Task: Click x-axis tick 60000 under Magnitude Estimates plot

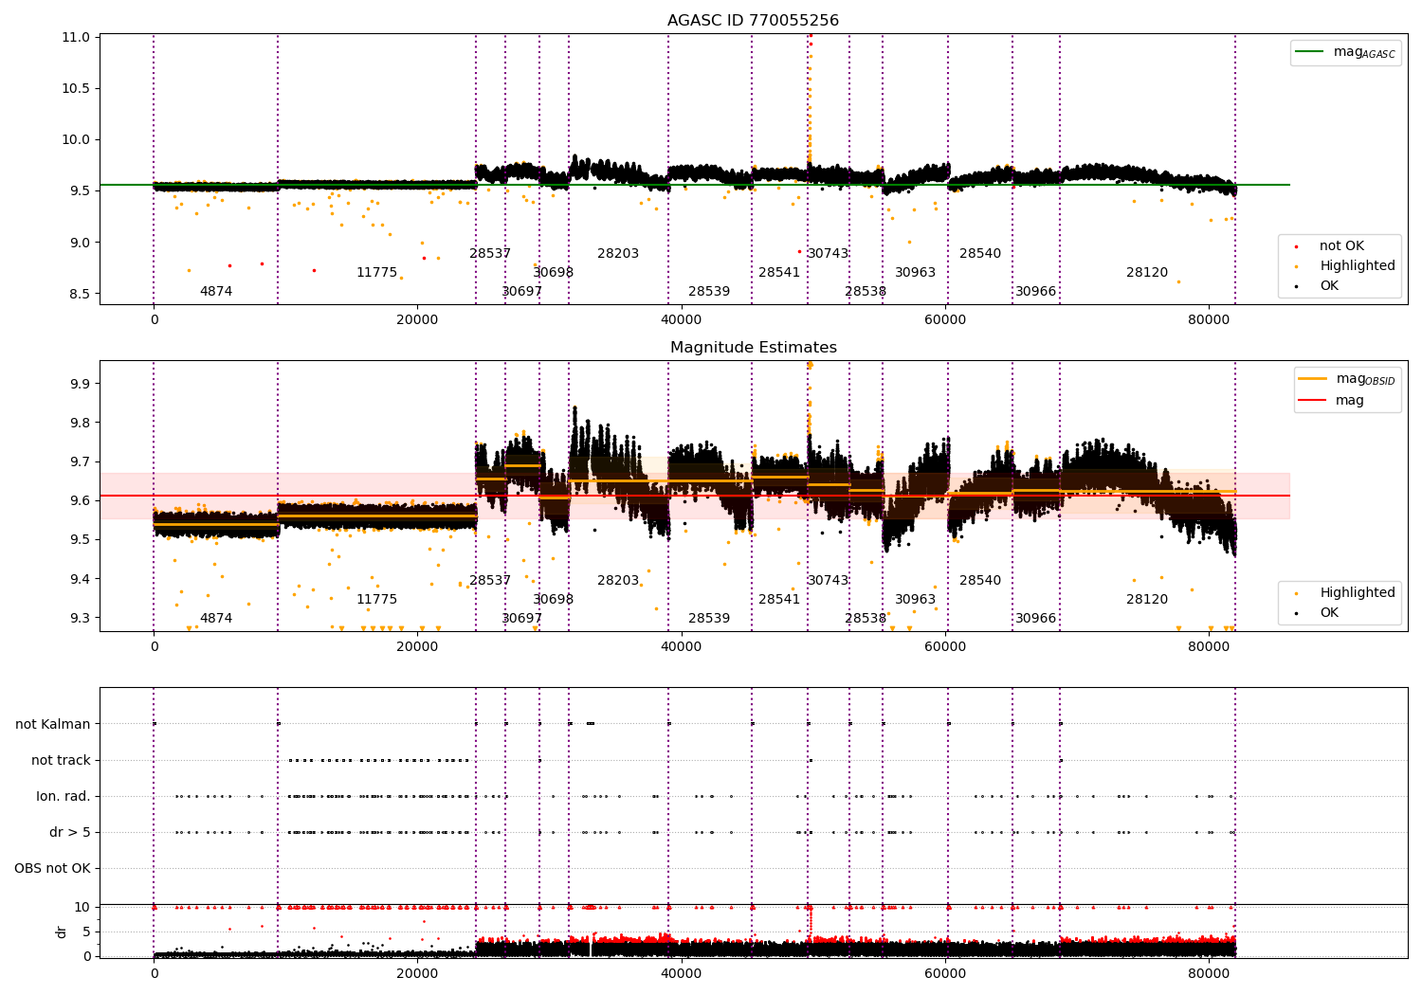Action: pos(945,646)
